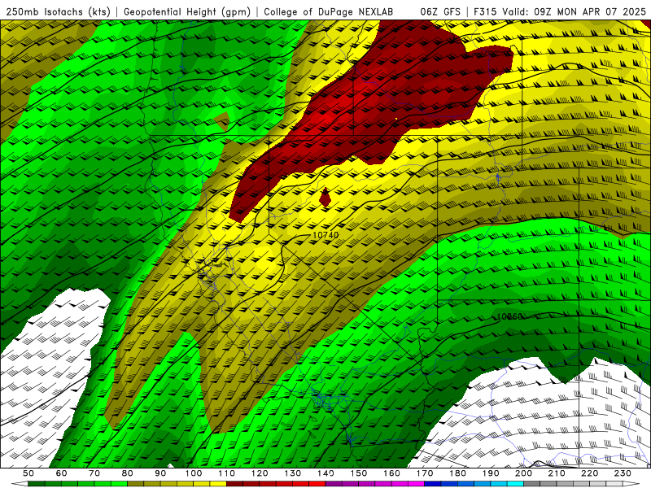This screenshot has height=488, width=651.
Task: Click the 210 kts color bar label
Action: (557, 473)
